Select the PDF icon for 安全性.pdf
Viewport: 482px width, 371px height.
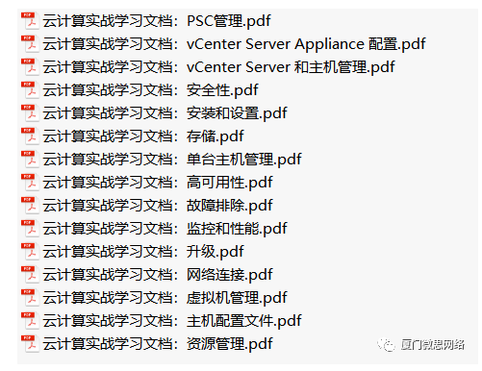[x=30, y=90]
